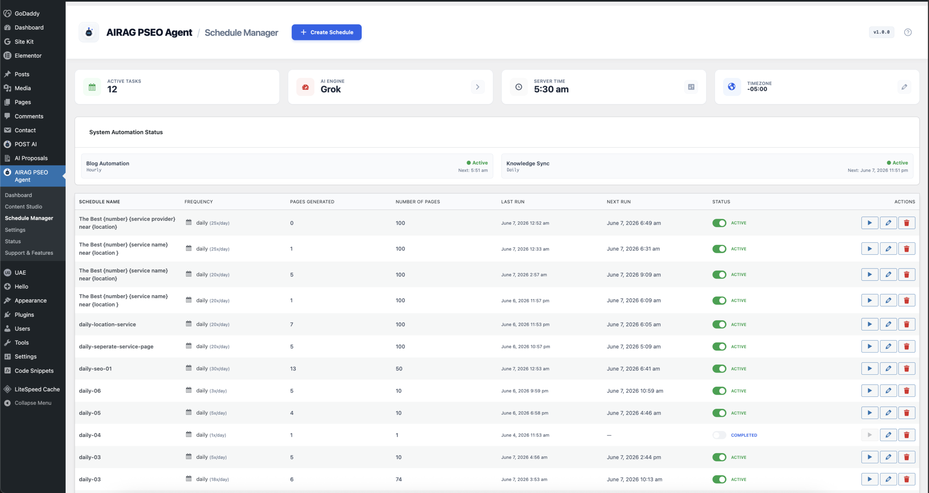Run the daily-03 schedule next at 2:44 pm
Viewport: 929px width, 493px height.
869,457
